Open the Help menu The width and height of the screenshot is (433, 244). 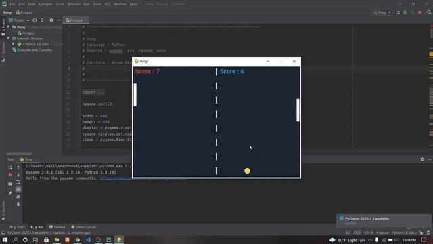[133, 5]
